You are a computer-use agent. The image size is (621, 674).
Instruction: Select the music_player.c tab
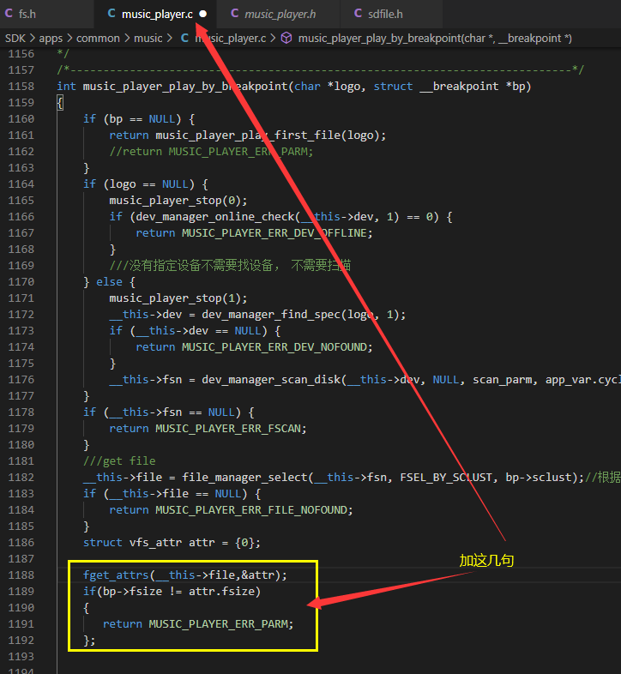(x=157, y=15)
